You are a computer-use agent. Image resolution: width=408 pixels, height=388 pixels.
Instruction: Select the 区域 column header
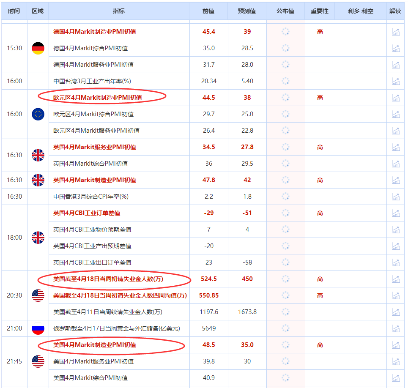click(38, 11)
